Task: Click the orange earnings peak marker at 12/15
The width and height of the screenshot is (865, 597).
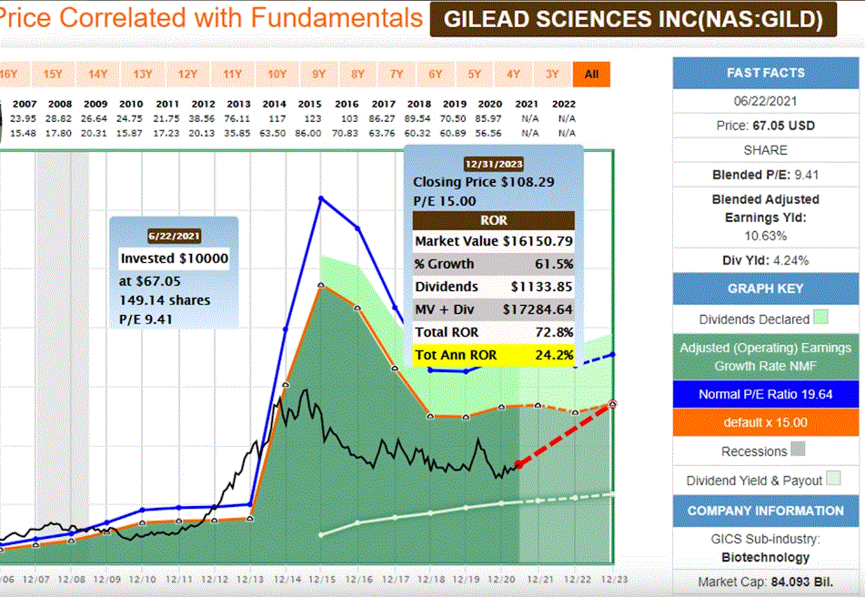Action: click(x=321, y=285)
